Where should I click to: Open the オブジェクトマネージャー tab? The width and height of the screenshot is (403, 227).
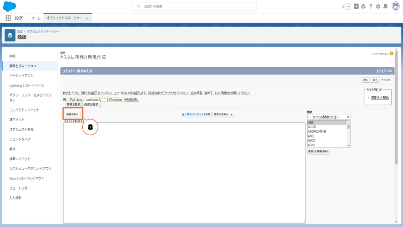click(65, 18)
